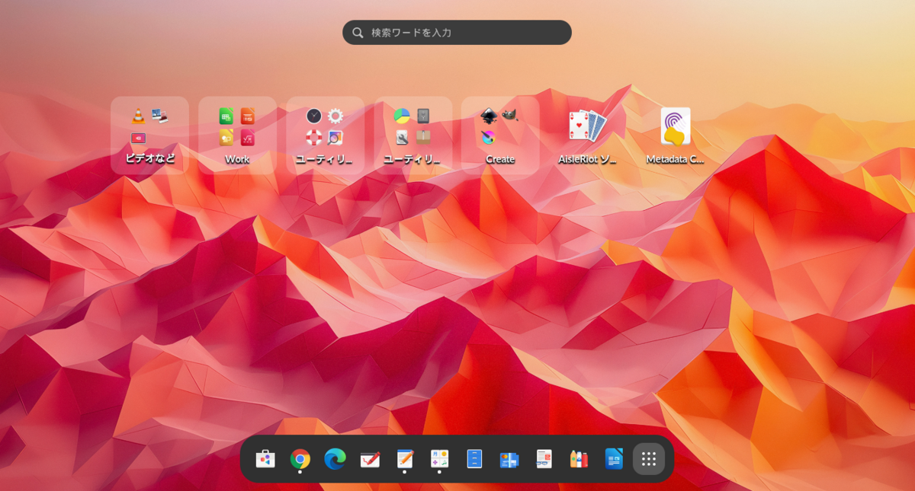
Task: Open the blue file cabinet dock icon
Action: click(x=474, y=459)
